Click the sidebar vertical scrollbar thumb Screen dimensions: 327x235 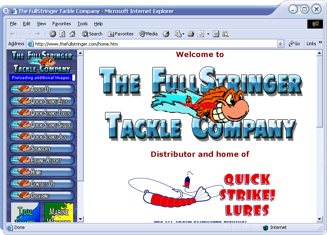tap(80, 119)
